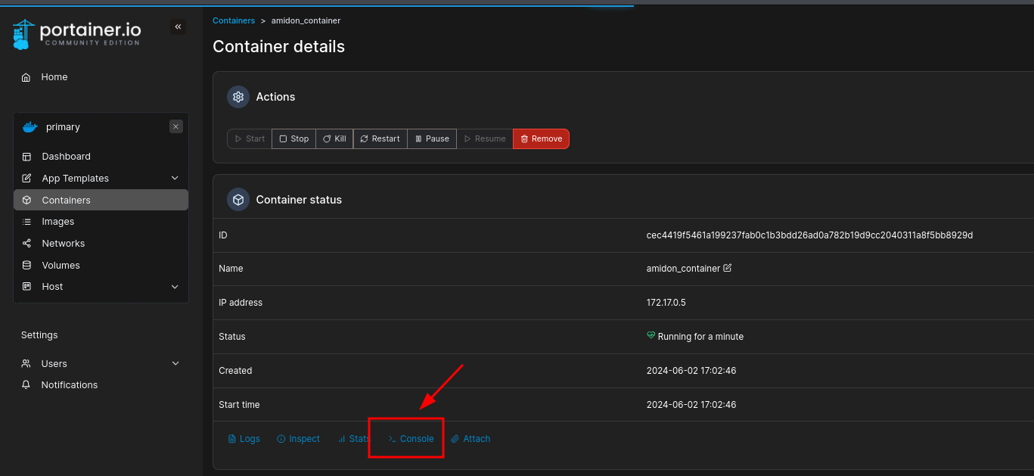Click the Settings section label
The width and height of the screenshot is (1034, 476).
pyautogui.click(x=39, y=335)
